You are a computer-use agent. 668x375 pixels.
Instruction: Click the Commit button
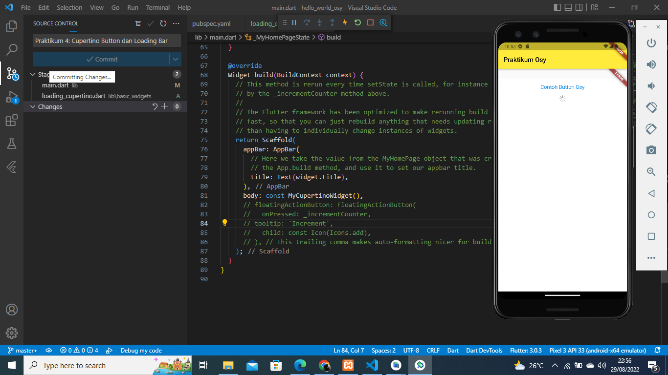click(102, 59)
